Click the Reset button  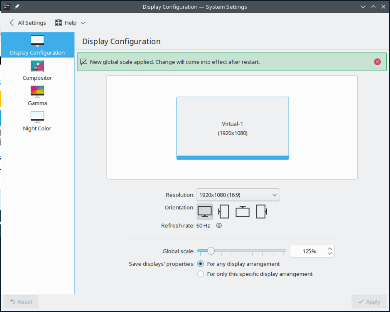[x=21, y=302]
